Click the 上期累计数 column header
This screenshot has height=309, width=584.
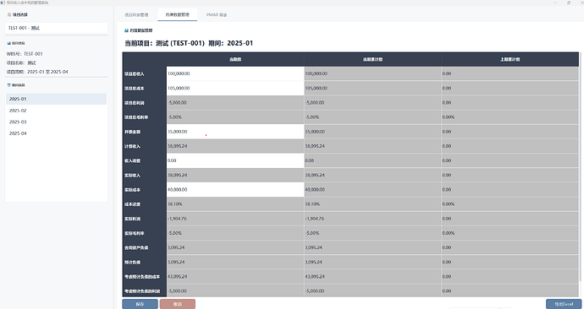pyautogui.click(x=510, y=59)
